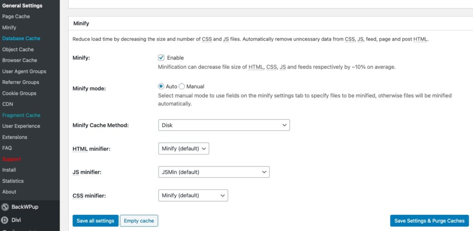Screen dimensions: 473x231
Task: Open Fragment Cache menu entry
Action: 21,115
